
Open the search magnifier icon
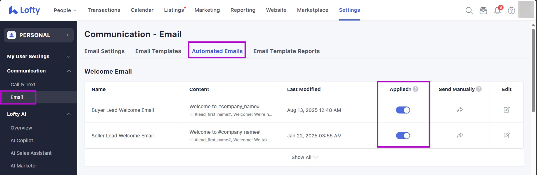[x=469, y=11]
